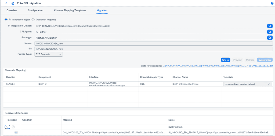Select the FILE adapter type cell
The image size is (275, 136).
coord(155,84)
